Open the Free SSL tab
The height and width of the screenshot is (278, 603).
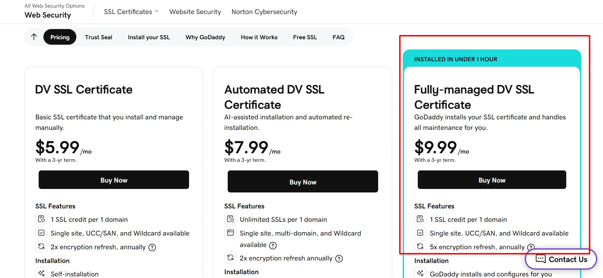[x=305, y=37]
